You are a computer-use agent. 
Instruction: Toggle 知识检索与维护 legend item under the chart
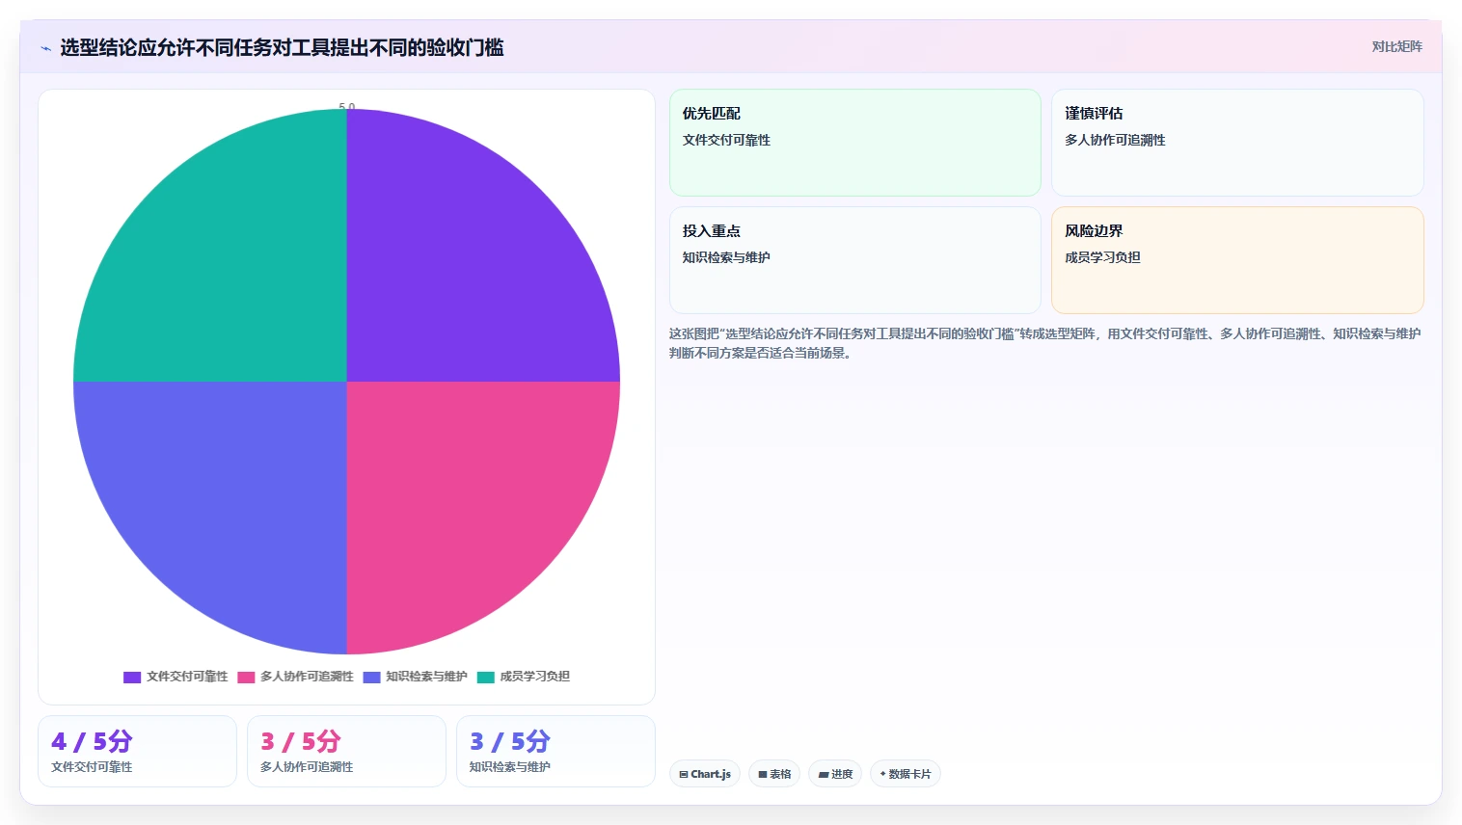click(415, 677)
